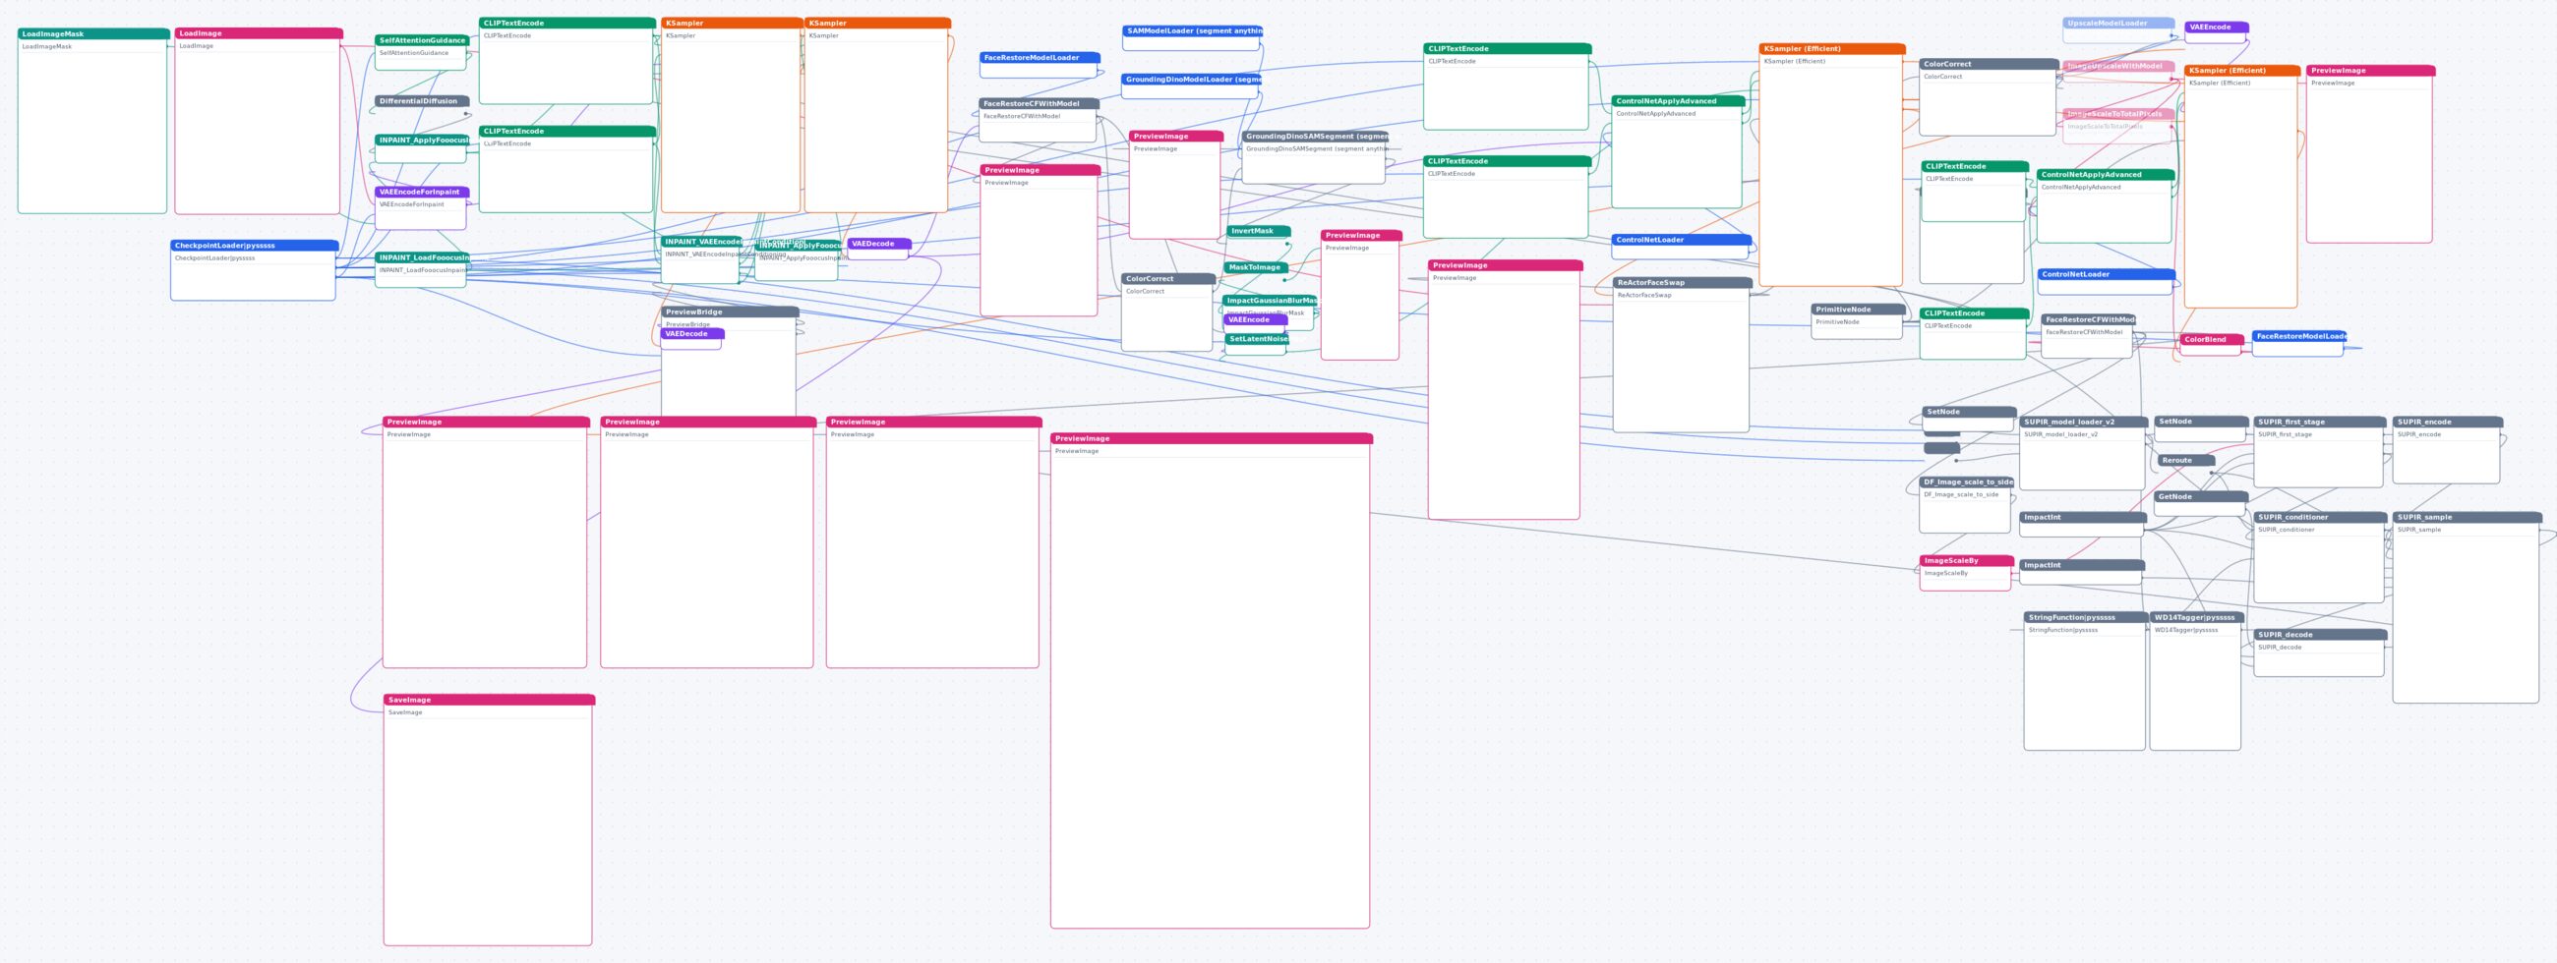This screenshot has height=963, width=2557.
Task: Select the ColorBlend node header
Action: pyautogui.click(x=2213, y=340)
